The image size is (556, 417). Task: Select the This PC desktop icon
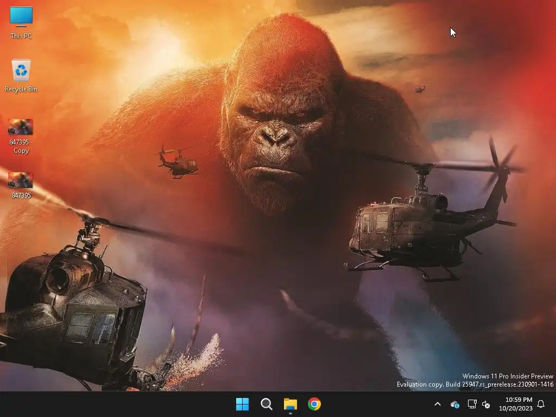click(x=21, y=23)
